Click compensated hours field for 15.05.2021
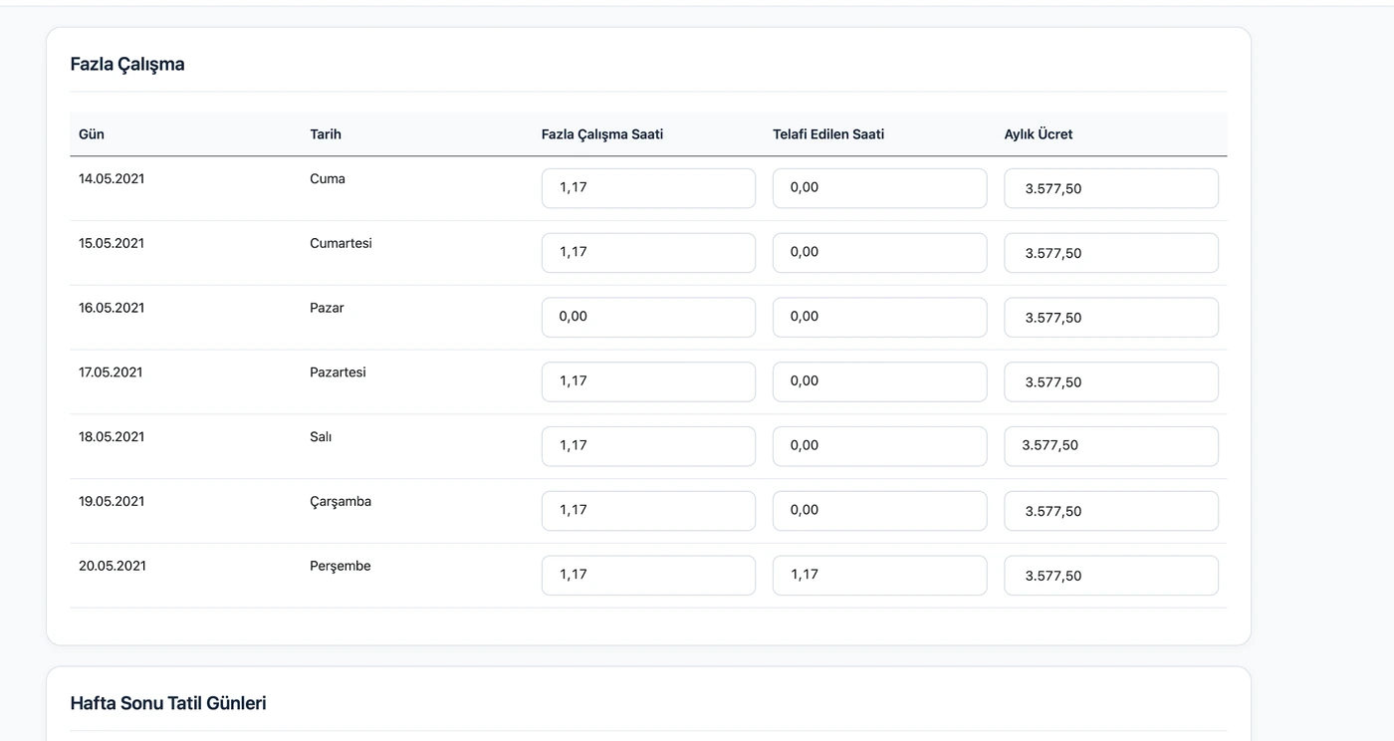The image size is (1394, 741). coord(879,253)
